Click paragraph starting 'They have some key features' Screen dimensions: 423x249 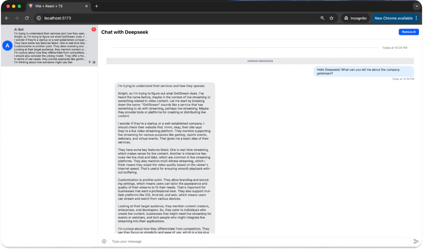click(x=164, y=161)
